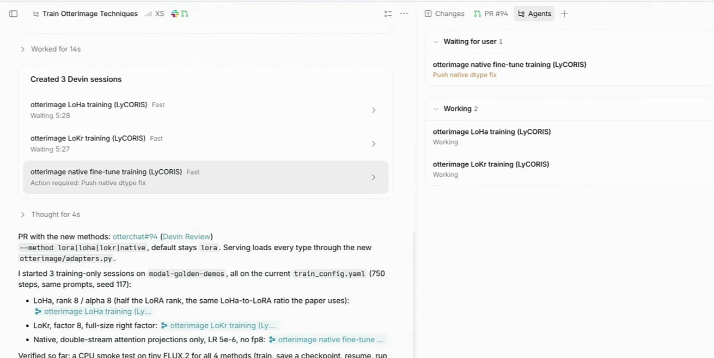Open LoHa training agent in Working list
The image size is (714, 358).
pyautogui.click(x=570, y=137)
